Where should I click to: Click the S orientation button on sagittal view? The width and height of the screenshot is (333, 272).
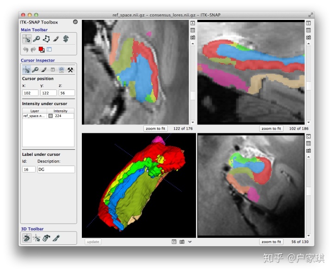pos(308,23)
